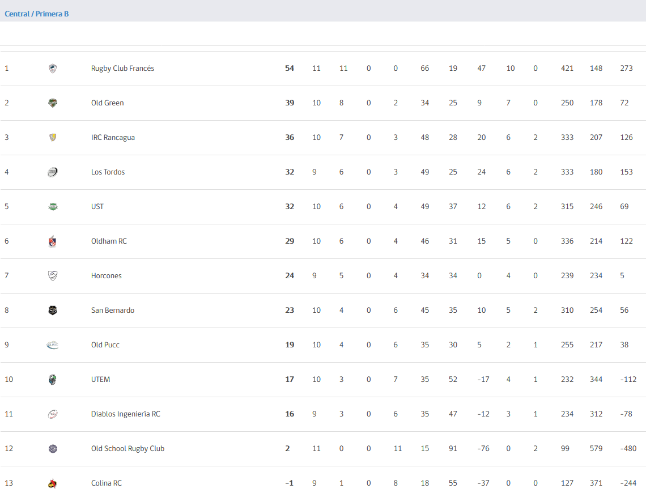Click the Colina RC red bird logo
Image resolution: width=646 pixels, height=493 pixels.
click(53, 483)
